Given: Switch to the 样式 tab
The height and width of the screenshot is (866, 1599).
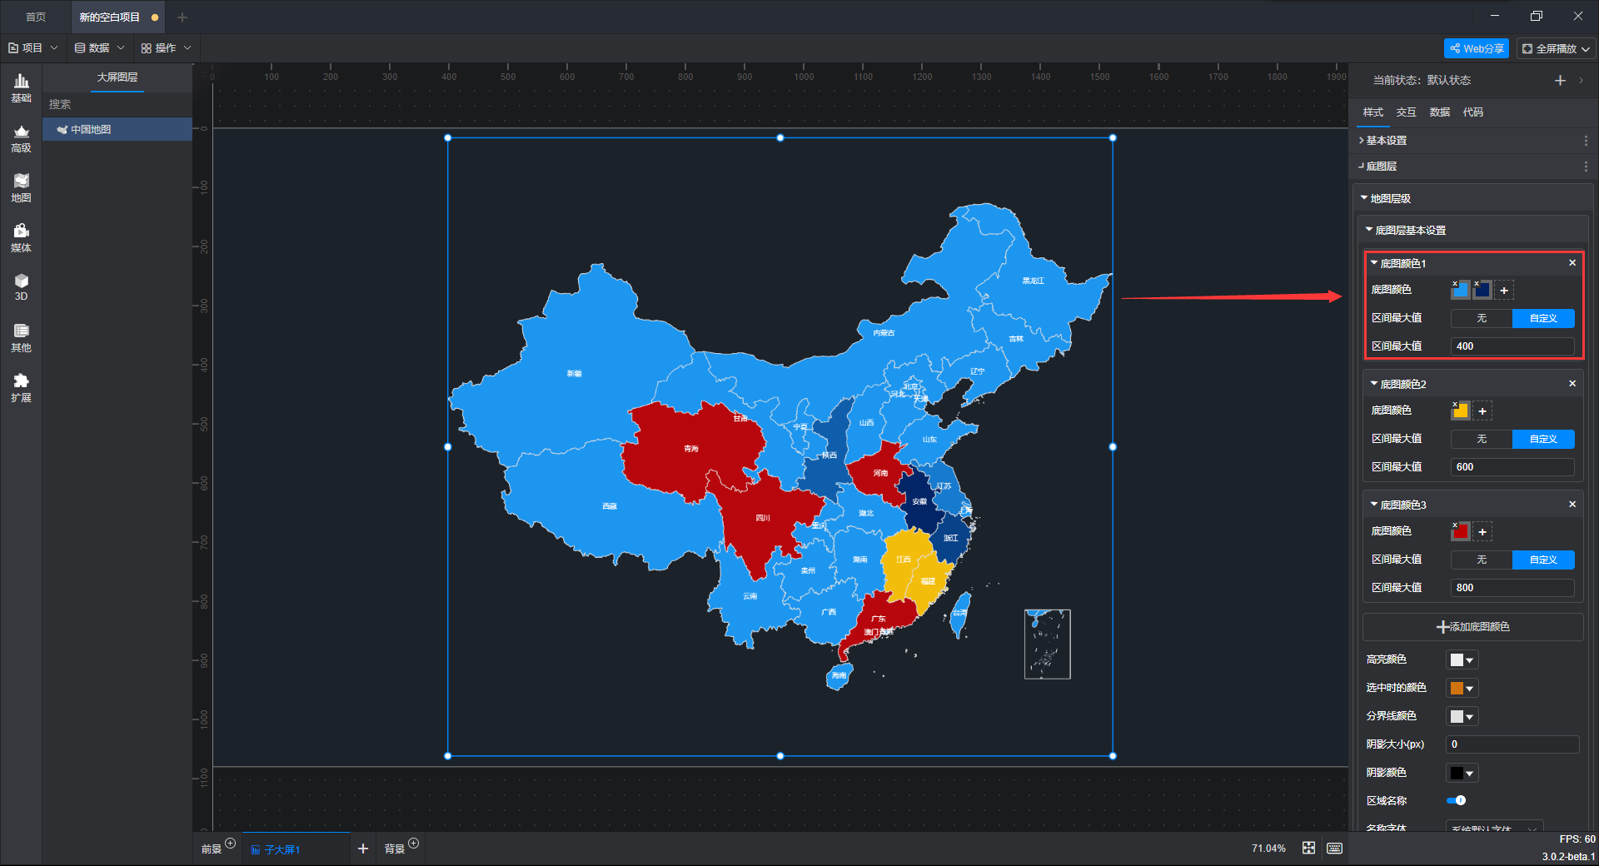Looking at the screenshot, I should (1372, 112).
